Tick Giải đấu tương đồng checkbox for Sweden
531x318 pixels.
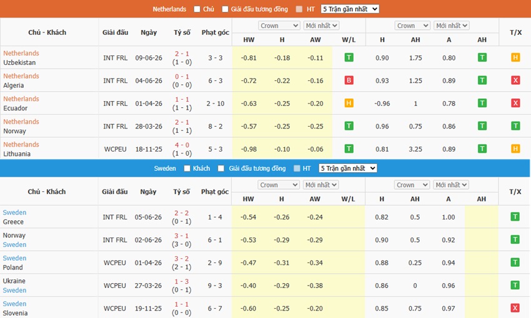coord(221,168)
